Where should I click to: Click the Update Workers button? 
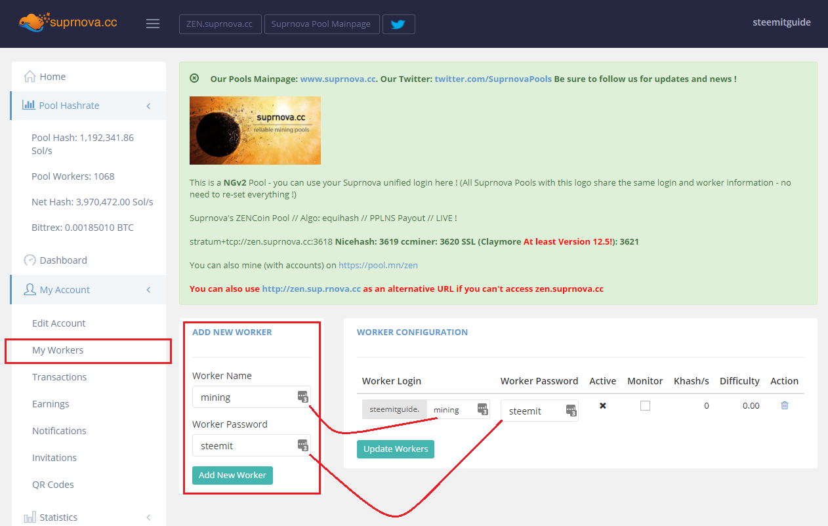click(396, 449)
